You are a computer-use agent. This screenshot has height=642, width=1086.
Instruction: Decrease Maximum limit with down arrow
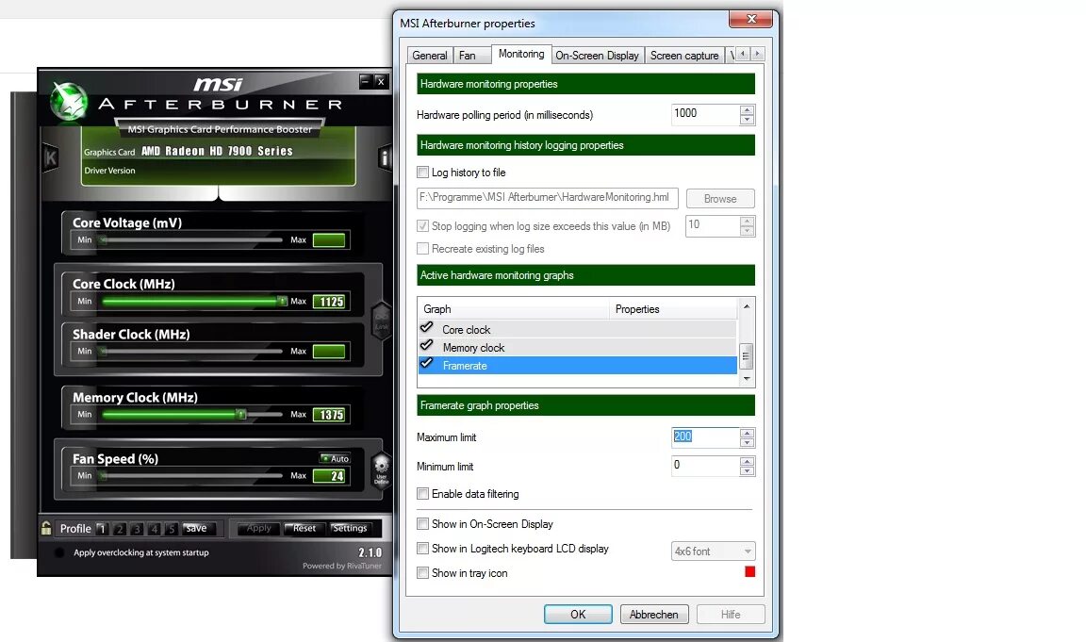[747, 442]
